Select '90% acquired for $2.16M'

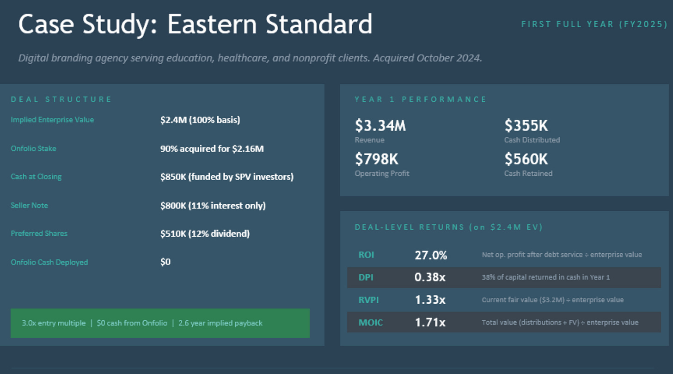click(x=212, y=149)
